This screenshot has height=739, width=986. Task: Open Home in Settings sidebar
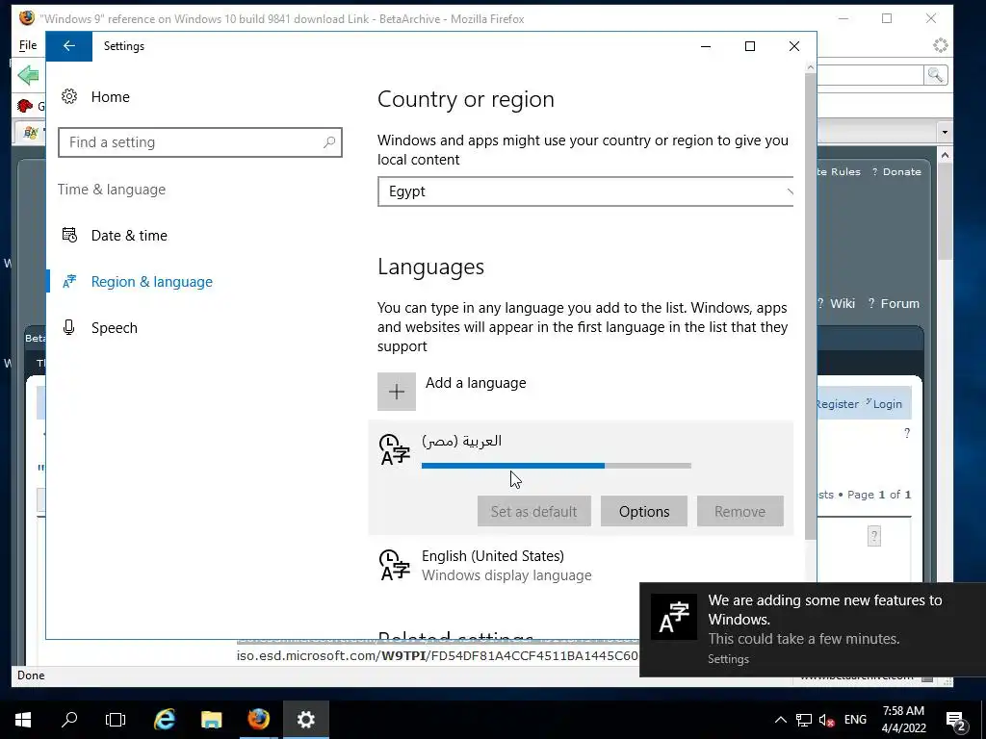(x=110, y=97)
